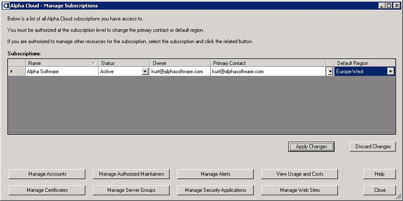
Task: Open the Status dropdown for Alpha Software
Action: [145, 72]
